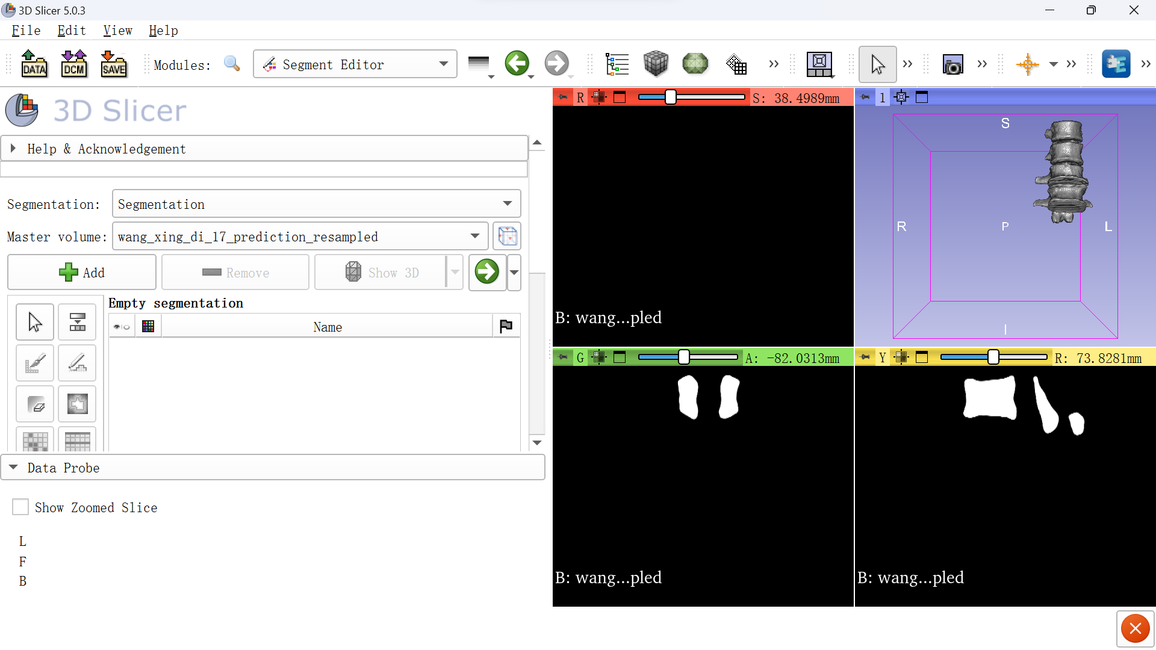Viewport: 1156px width, 650px height.
Task: Open the Segmentation selector dropdown
Action: [x=316, y=204]
